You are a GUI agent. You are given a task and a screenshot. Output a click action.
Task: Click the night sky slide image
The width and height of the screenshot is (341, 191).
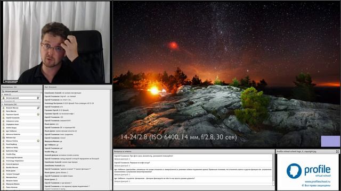coord(226,74)
